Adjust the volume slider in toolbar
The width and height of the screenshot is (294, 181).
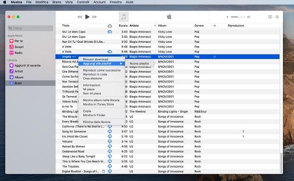(x=238, y=17)
